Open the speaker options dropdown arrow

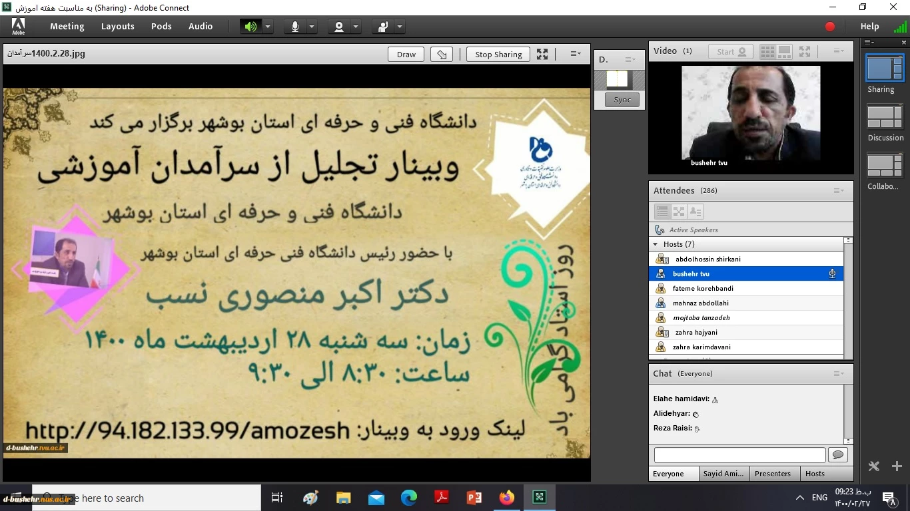click(x=268, y=27)
